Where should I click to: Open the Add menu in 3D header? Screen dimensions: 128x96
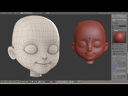tap(12, 82)
